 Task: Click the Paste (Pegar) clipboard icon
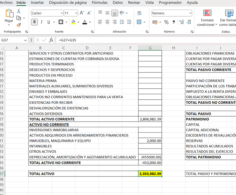pyautogui.click(x=9, y=13)
